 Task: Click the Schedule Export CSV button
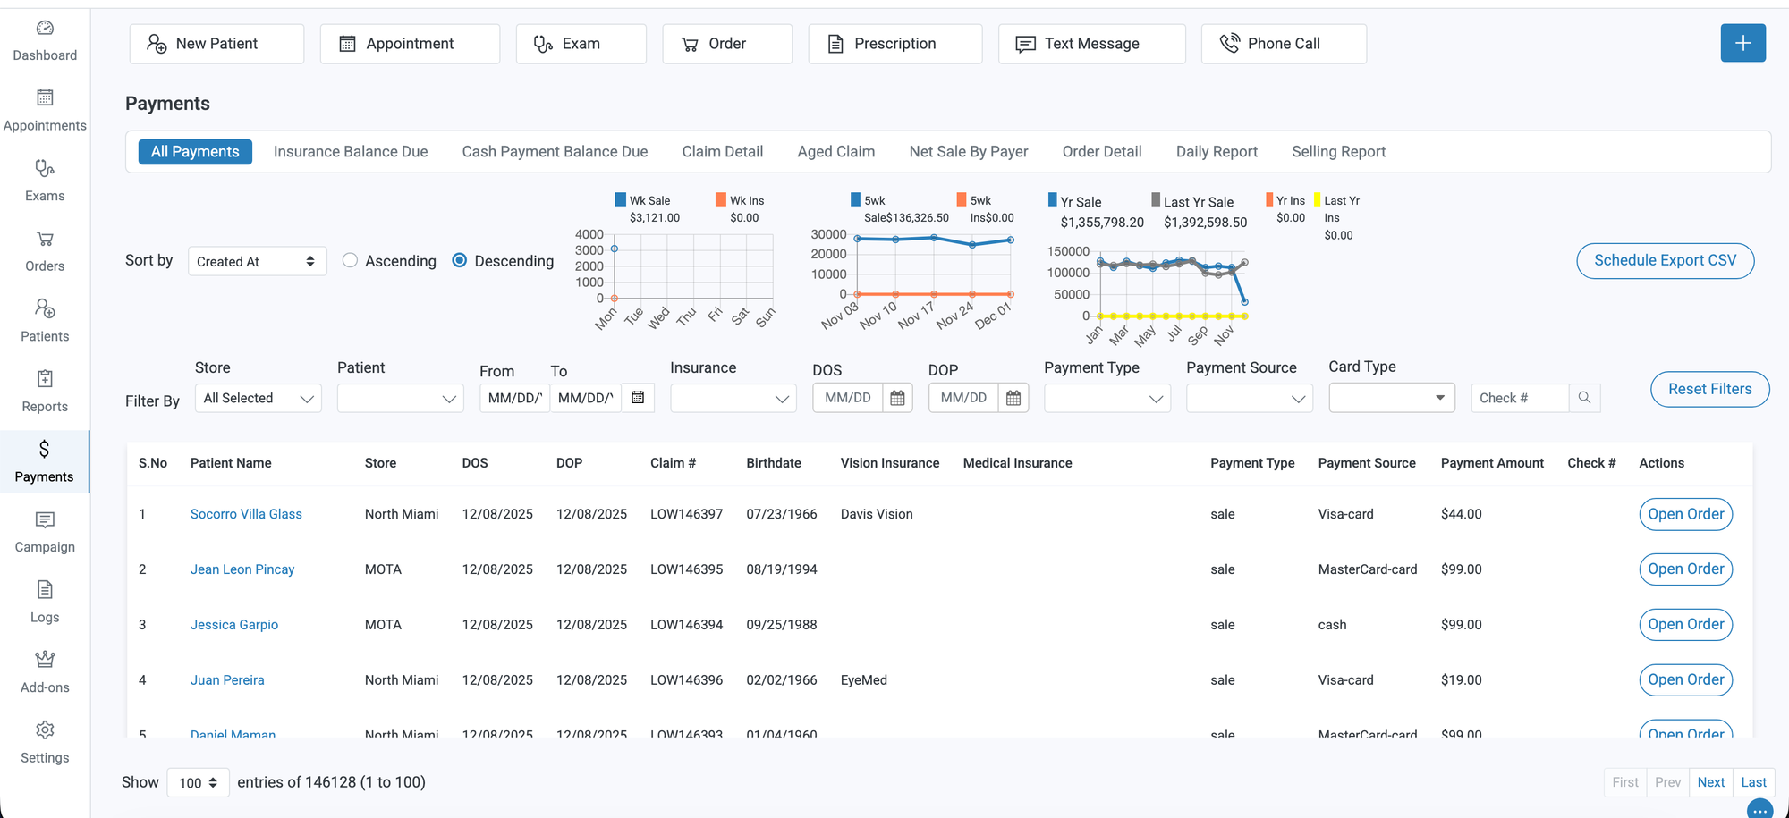tap(1664, 261)
